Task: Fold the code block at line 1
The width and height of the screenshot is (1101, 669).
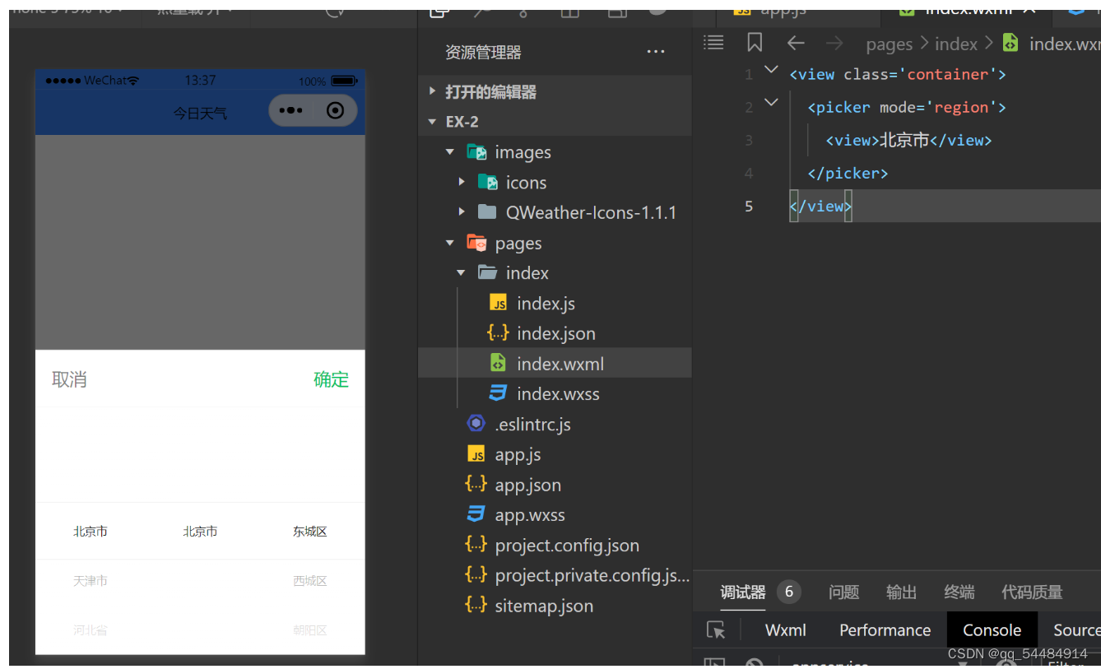Action: (771, 71)
